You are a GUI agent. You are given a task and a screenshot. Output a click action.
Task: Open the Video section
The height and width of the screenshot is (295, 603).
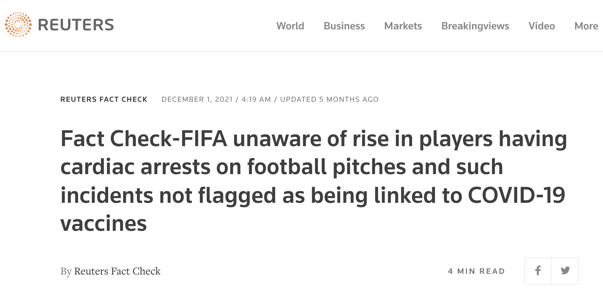tap(541, 26)
